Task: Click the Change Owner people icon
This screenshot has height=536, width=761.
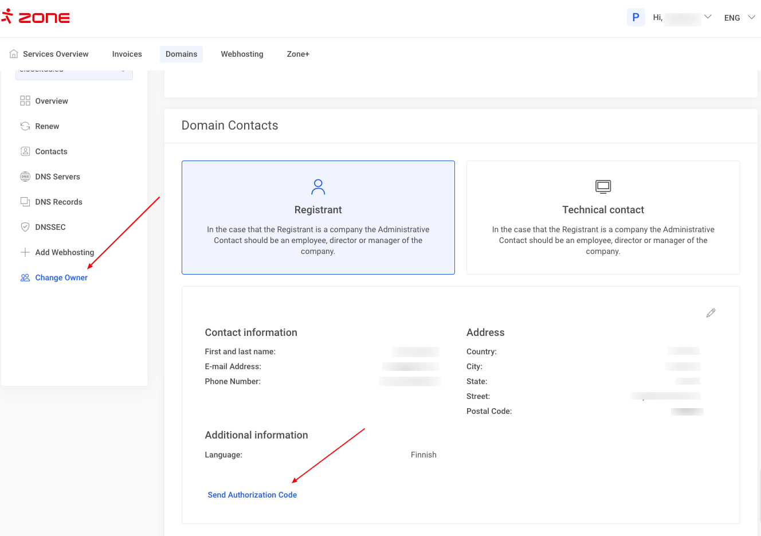Action: click(x=25, y=277)
